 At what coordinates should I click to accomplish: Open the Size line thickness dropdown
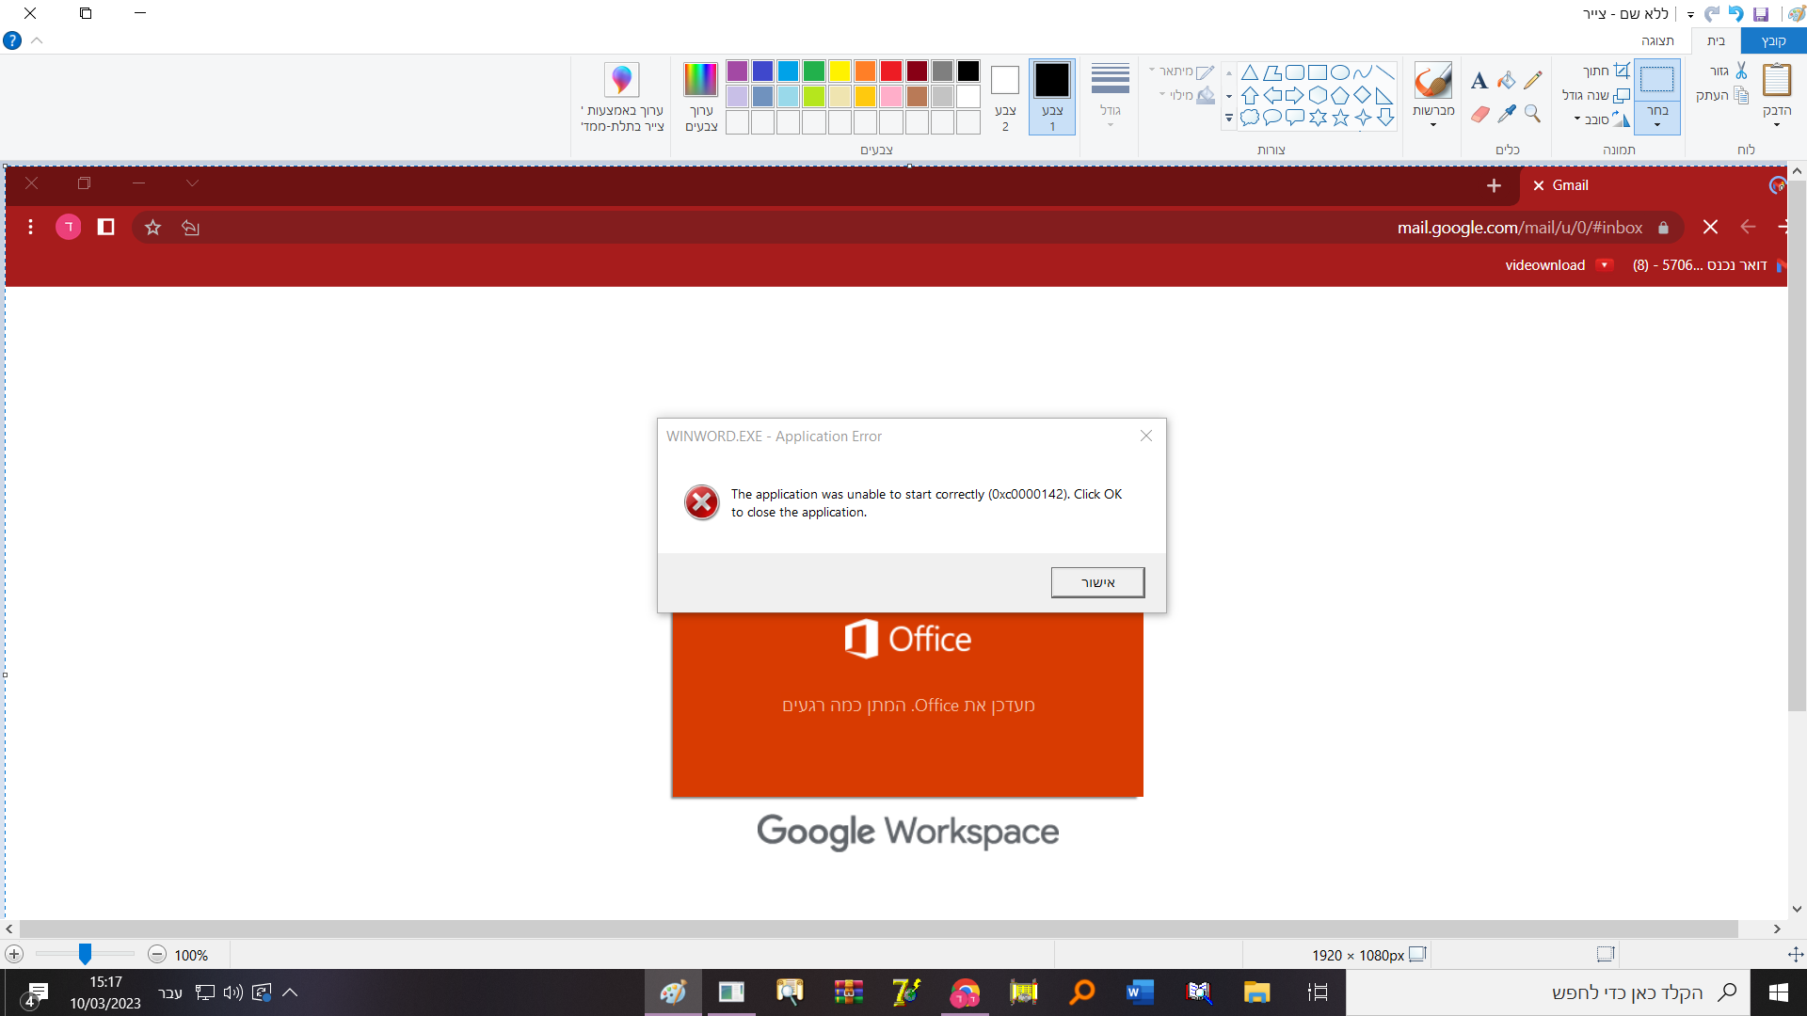coord(1111,96)
